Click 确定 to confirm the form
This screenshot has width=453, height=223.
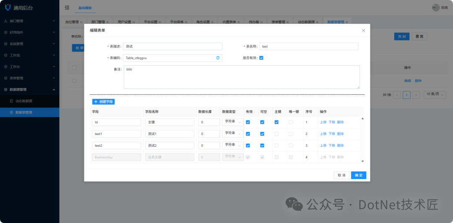coord(359,175)
